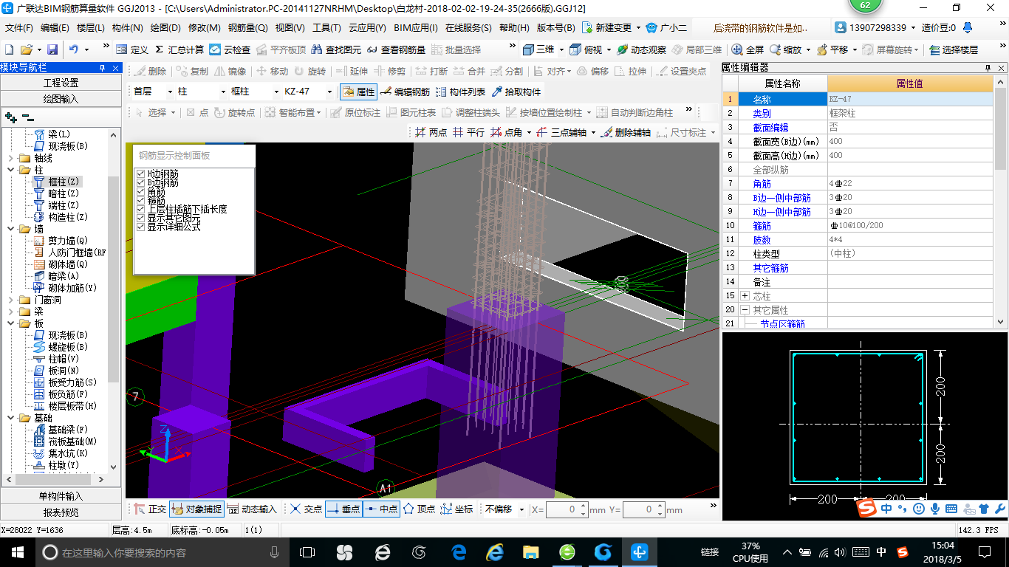This screenshot has width=1009, height=567.
Task: Click 删除辅轴 delete auxiliary axis
Action: [x=626, y=133]
